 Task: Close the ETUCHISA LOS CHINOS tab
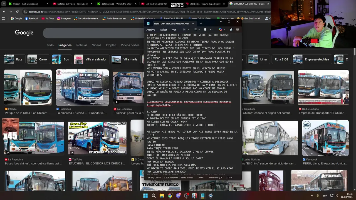click(x=268, y=4)
